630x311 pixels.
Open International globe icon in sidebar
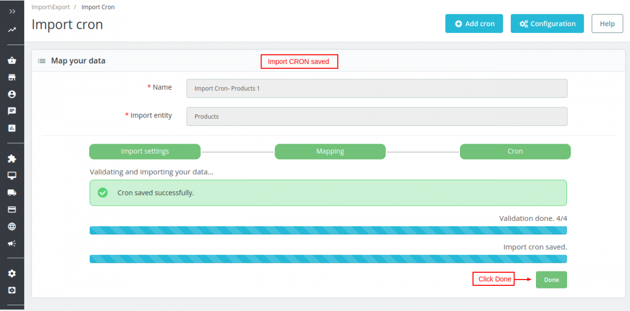pyautogui.click(x=12, y=227)
